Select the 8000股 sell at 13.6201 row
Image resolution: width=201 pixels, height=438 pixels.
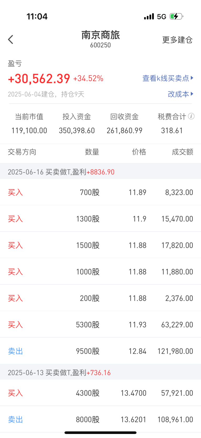(100, 419)
